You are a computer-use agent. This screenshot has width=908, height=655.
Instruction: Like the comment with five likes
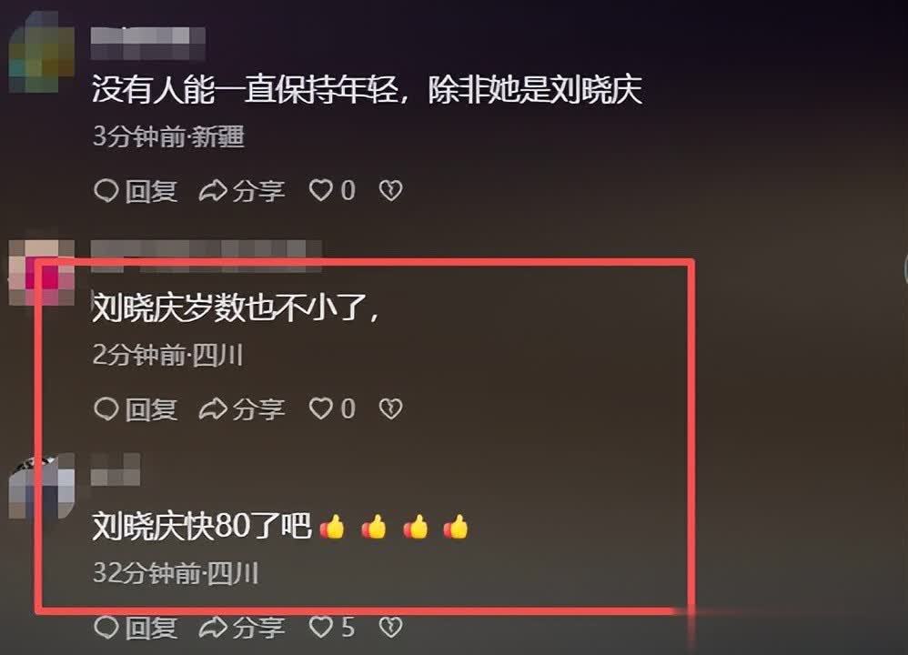(x=332, y=627)
